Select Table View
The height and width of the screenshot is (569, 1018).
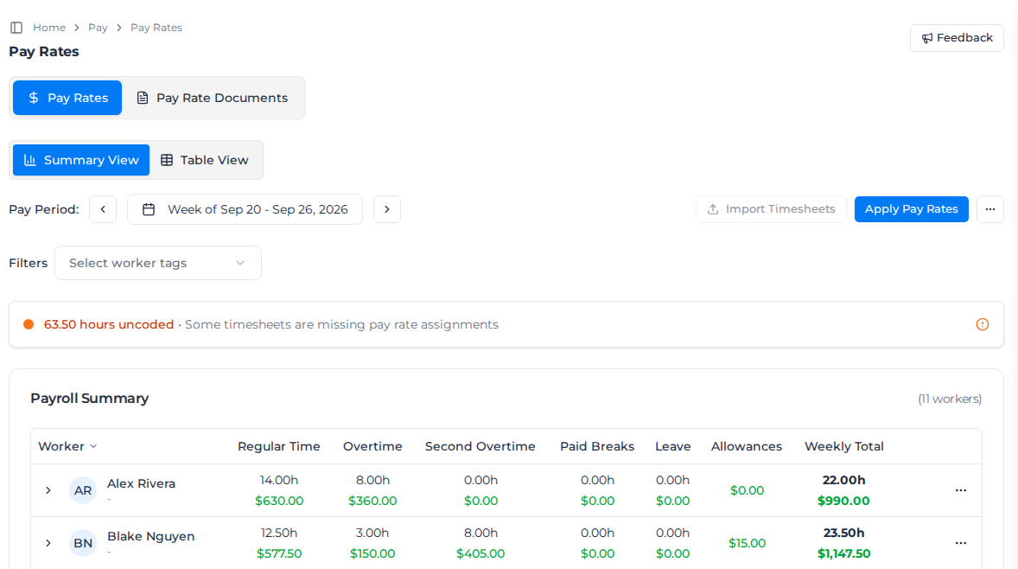click(x=205, y=160)
